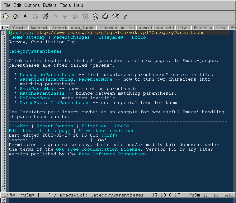The image size is (236, 203).
Task: Click the tab bar scroll arrows
Action: 5,28
